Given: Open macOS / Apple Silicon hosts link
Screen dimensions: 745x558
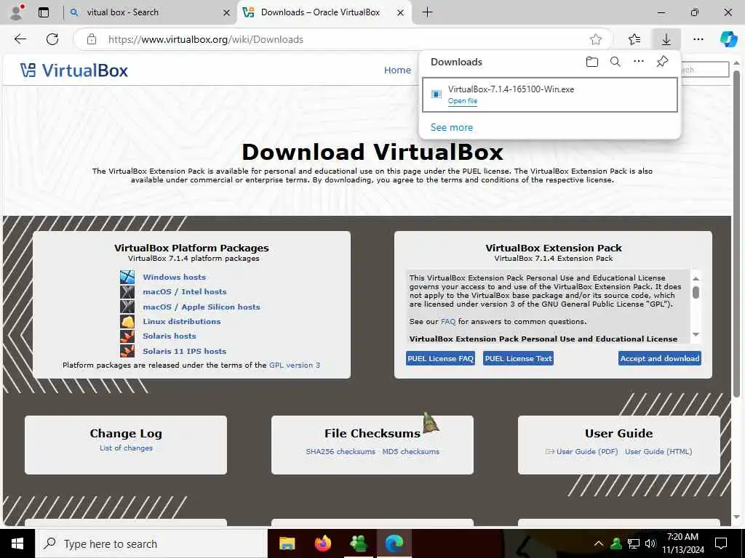Looking at the screenshot, I should (x=202, y=307).
